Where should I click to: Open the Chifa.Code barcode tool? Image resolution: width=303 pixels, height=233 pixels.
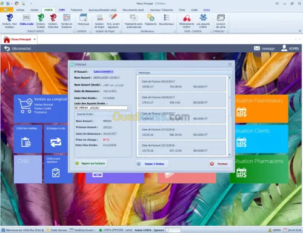(27, 20)
